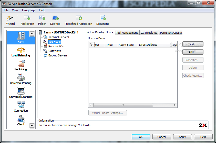Publish a Desktop using toolbar icon
Image resolution: width=216 pixels, height=143 pixels.
tap(55, 20)
